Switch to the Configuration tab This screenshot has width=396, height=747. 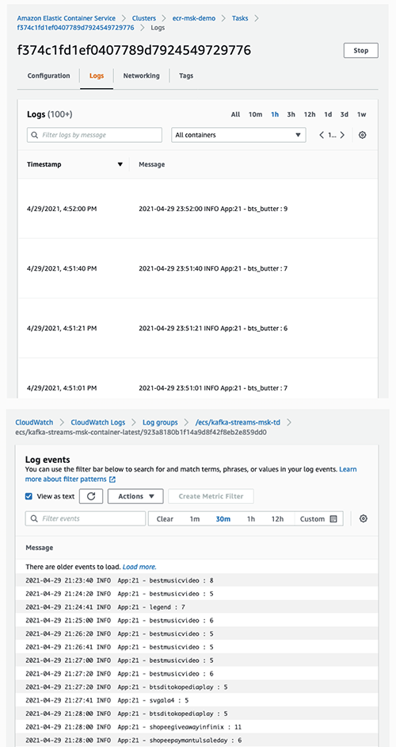point(48,75)
